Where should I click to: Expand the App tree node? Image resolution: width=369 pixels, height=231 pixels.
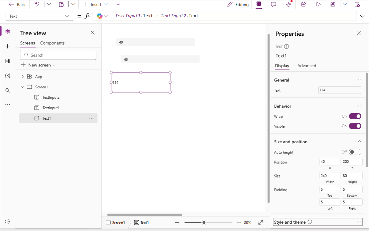point(22,77)
